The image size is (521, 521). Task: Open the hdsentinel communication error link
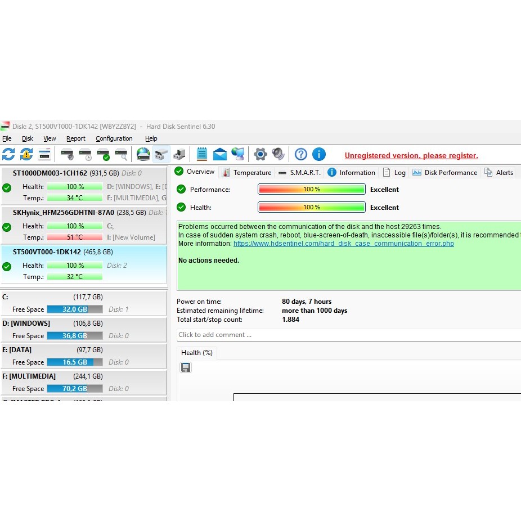pos(343,244)
